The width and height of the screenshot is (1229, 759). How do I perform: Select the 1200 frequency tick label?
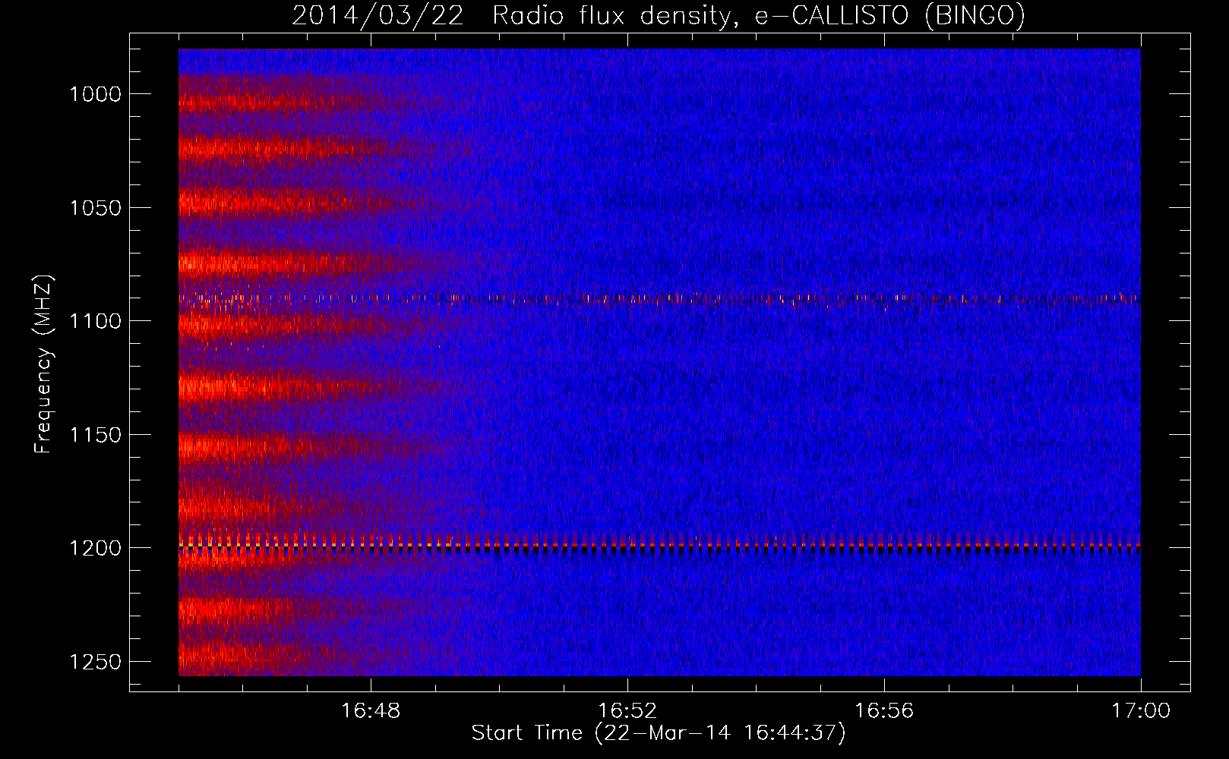(x=95, y=548)
